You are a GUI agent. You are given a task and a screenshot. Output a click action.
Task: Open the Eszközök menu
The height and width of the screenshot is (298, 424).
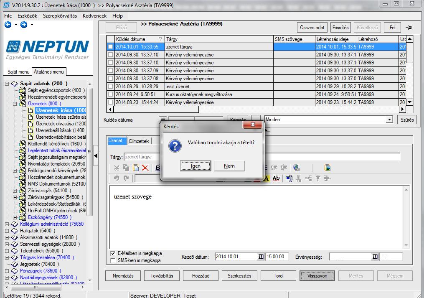pyautogui.click(x=27, y=16)
